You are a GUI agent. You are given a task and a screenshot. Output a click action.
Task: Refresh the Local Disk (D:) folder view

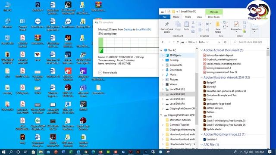225,42
